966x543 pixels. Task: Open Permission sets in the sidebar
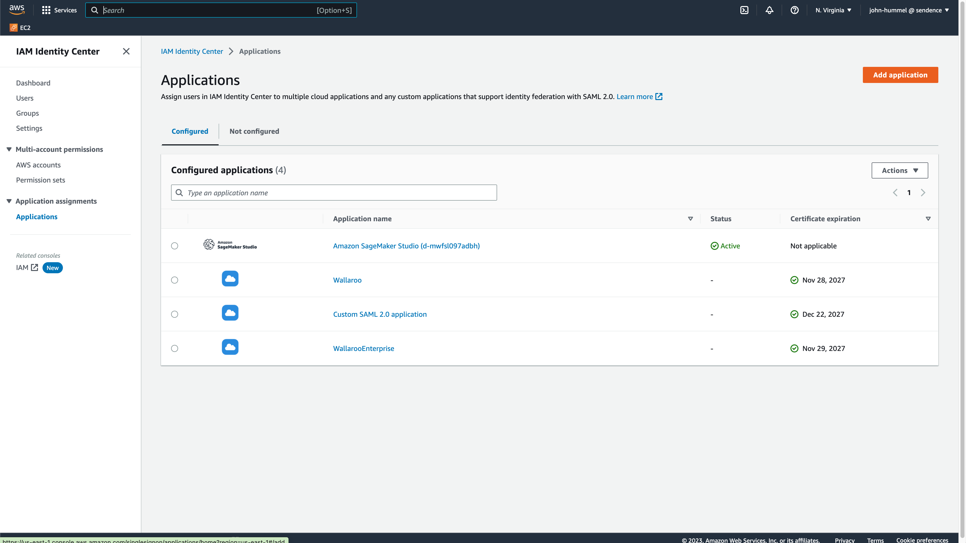pyautogui.click(x=41, y=180)
